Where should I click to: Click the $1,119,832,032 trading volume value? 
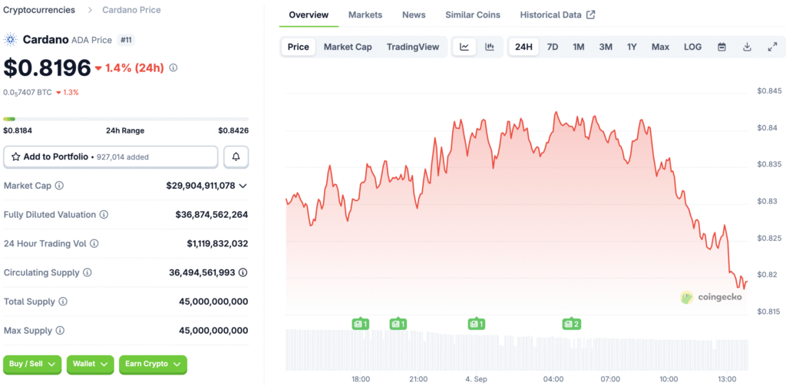click(x=217, y=243)
